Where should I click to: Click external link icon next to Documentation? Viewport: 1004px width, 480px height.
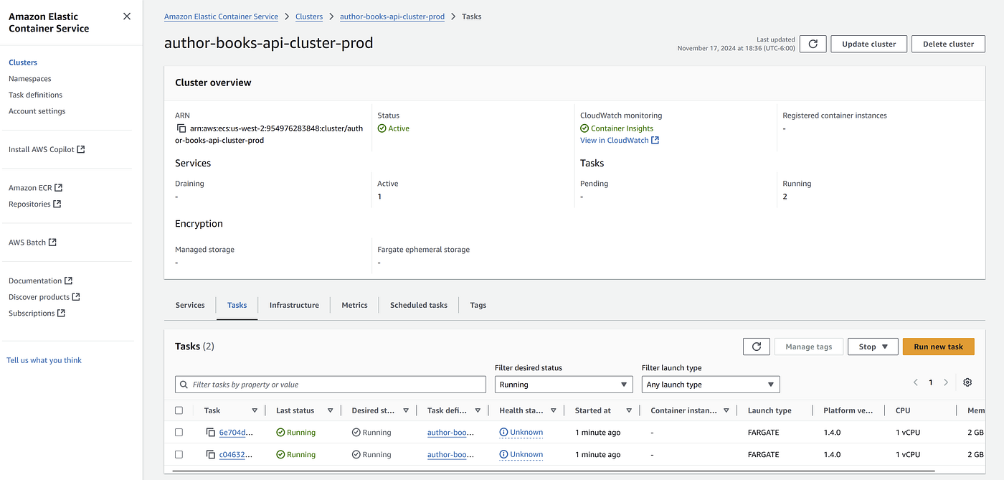(x=69, y=281)
